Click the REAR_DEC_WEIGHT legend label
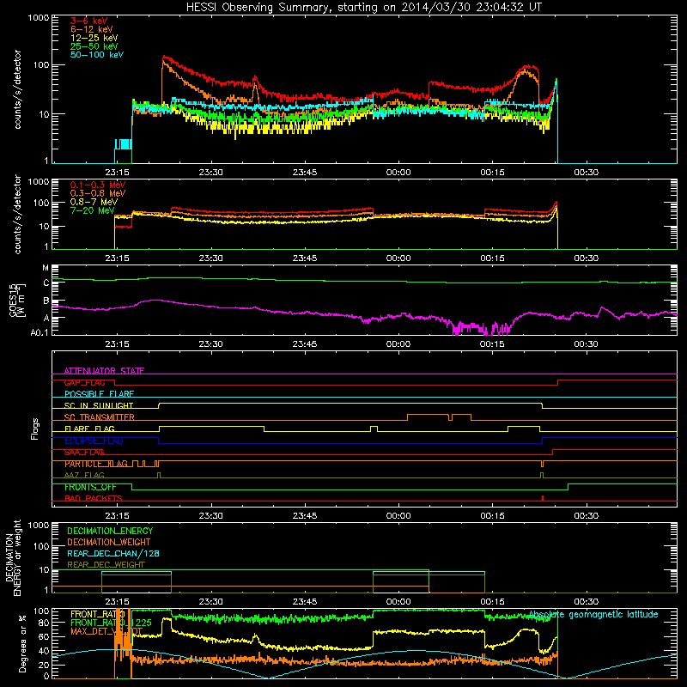The width and height of the screenshot is (687, 687). click(106, 565)
